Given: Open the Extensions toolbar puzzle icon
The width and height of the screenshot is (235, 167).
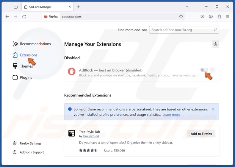Looking at the screenshot, I should (x=219, y=16).
